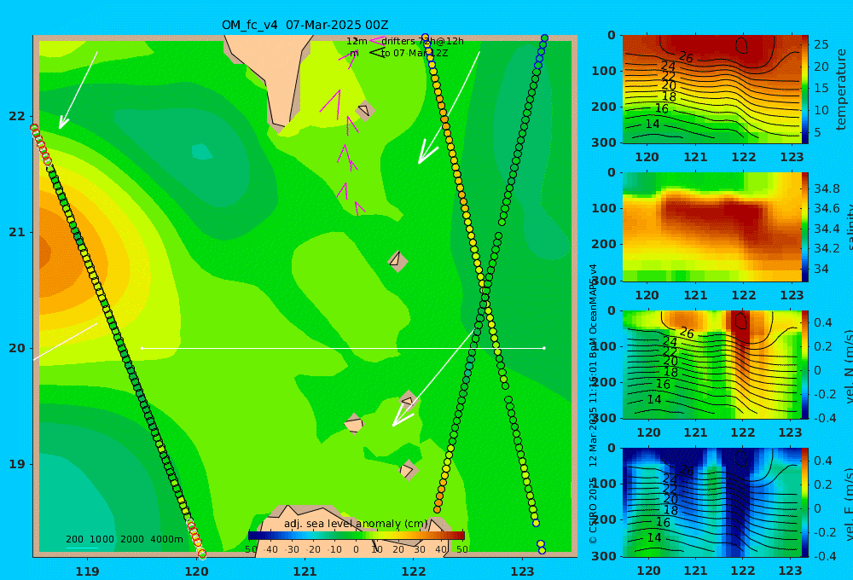
Task: Click the longitude 119 tick label on main map
Action: click(x=88, y=571)
